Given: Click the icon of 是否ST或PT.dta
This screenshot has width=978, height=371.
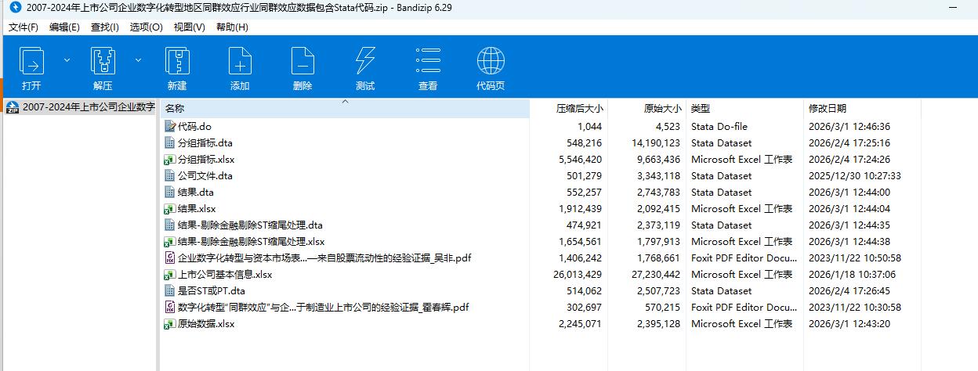Looking at the screenshot, I should pyautogui.click(x=170, y=290).
